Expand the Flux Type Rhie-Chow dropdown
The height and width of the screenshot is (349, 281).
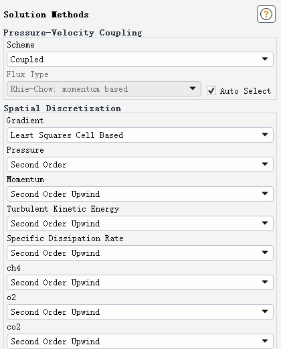coord(104,89)
